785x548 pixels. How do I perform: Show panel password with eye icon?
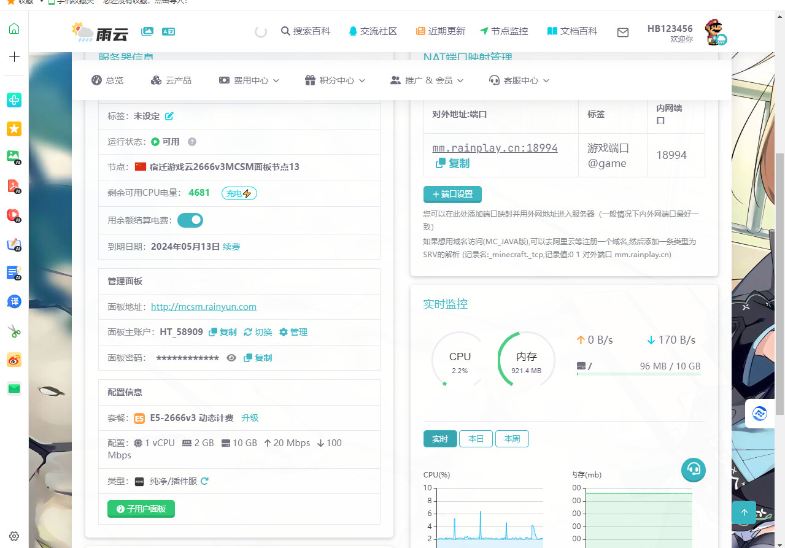231,358
